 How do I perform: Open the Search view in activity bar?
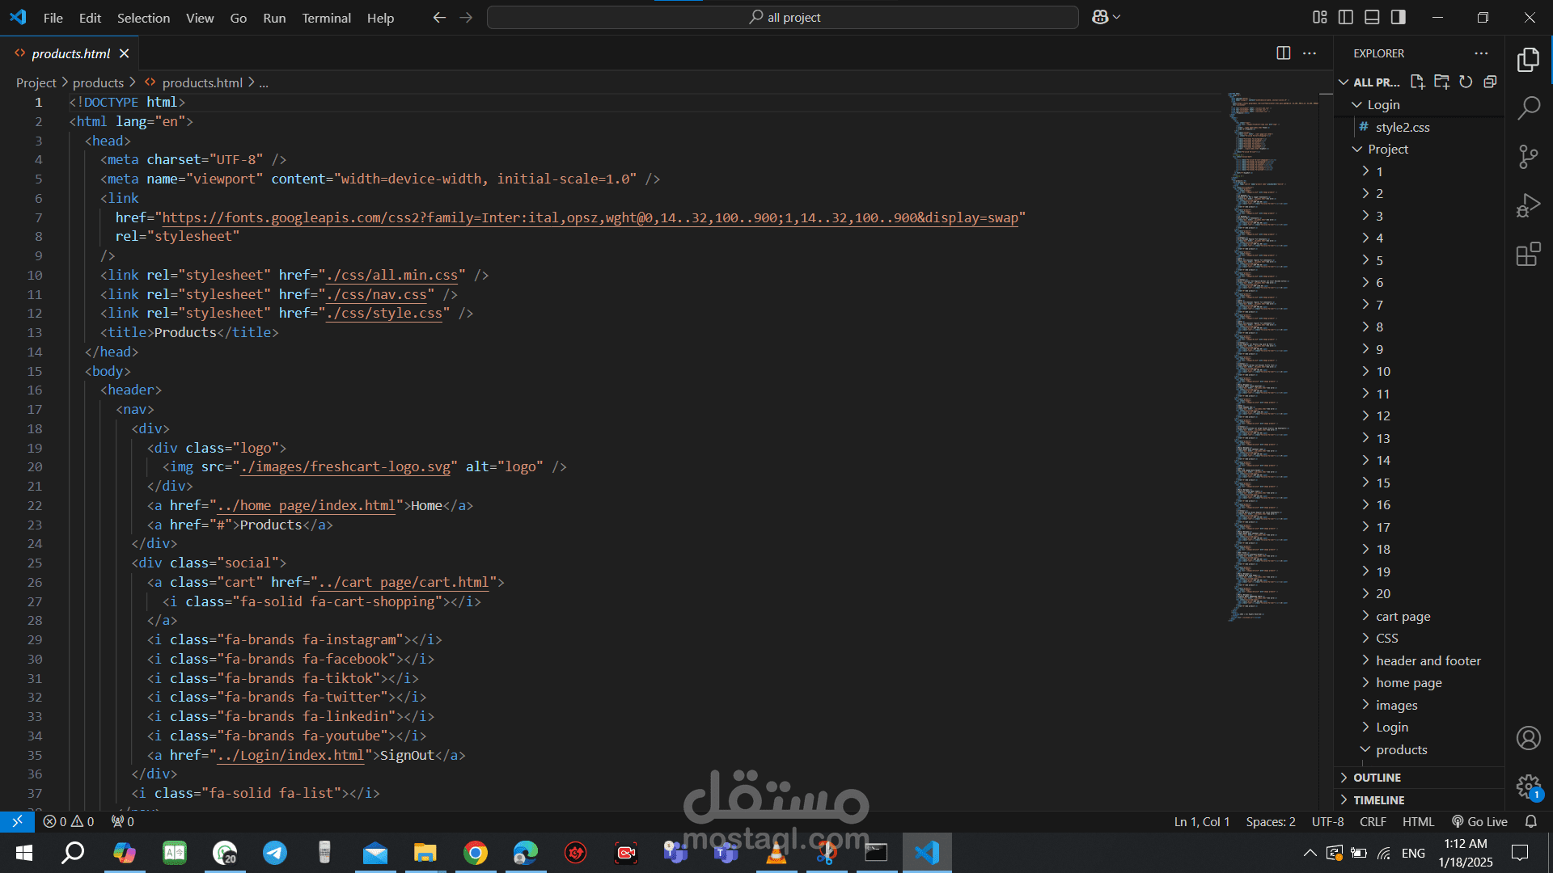click(x=1528, y=108)
